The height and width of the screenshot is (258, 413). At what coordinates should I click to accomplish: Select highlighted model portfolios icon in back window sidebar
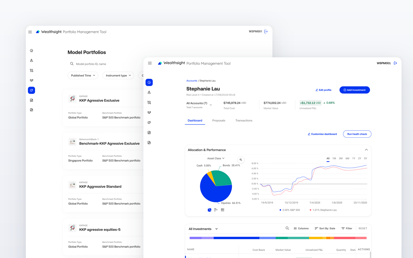coord(32,90)
